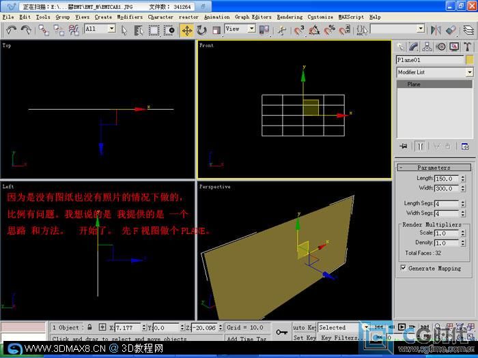This screenshot has height=358, width=478.
Task: Activate the Select and Rotate tool
Action: (x=201, y=30)
